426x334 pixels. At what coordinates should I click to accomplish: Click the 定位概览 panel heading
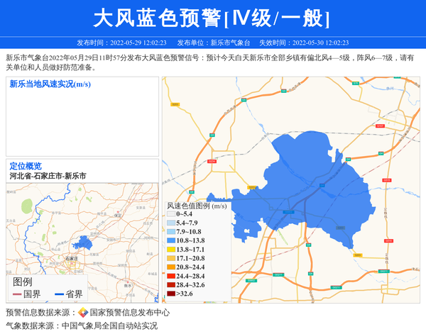tap(26, 166)
